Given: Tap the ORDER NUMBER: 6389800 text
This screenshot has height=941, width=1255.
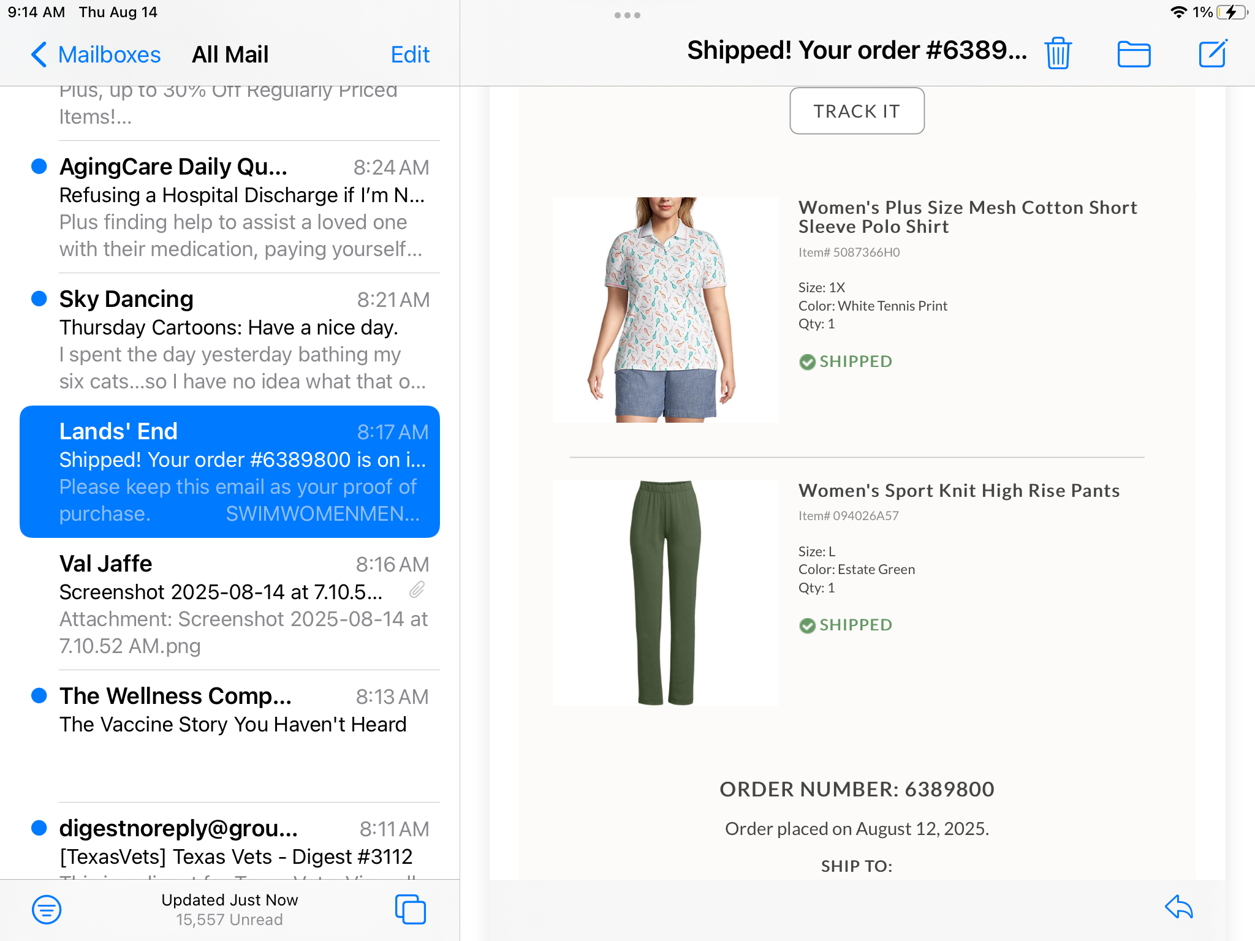Looking at the screenshot, I should click(857, 789).
